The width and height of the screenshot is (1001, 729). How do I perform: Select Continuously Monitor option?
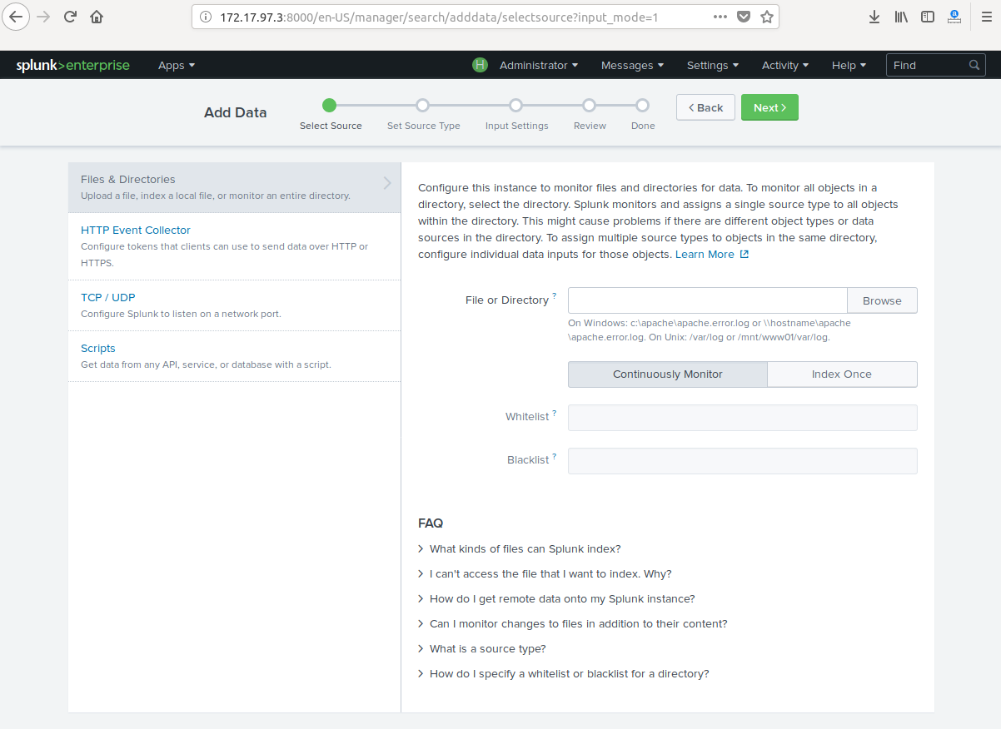667,374
